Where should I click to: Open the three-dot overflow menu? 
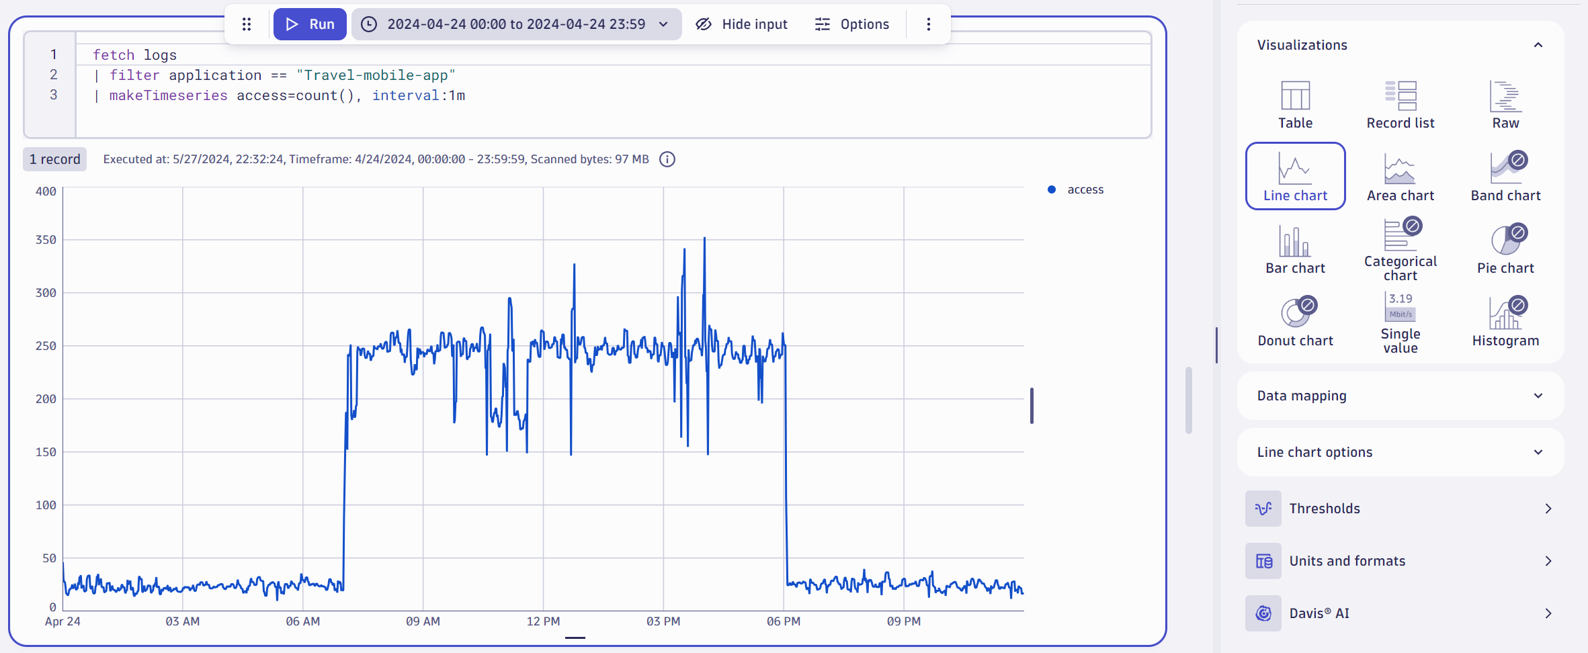[x=929, y=24]
